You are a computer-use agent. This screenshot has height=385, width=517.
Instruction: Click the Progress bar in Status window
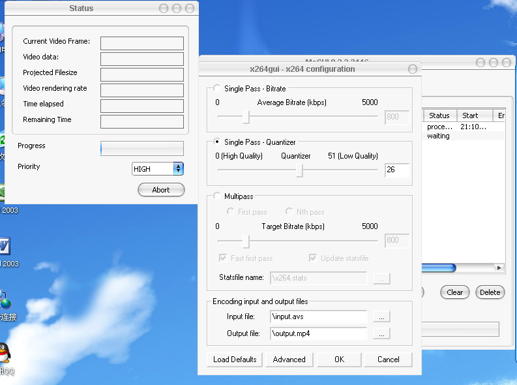(141, 149)
